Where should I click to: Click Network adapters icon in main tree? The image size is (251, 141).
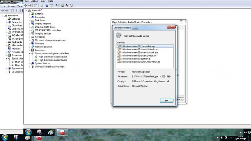[33, 47]
